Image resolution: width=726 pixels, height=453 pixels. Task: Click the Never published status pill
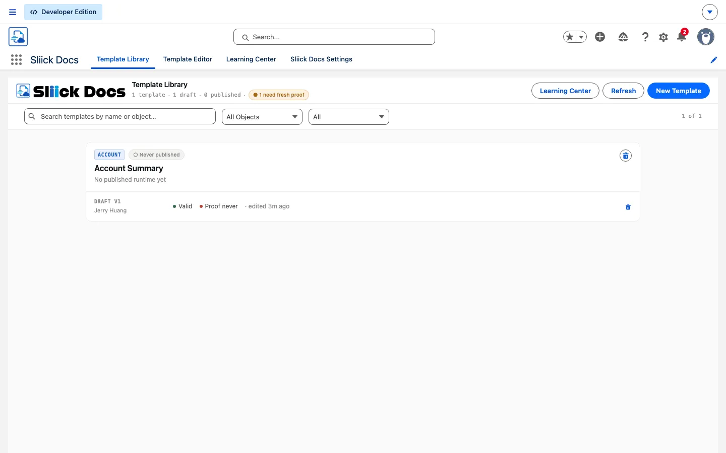click(156, 155)
